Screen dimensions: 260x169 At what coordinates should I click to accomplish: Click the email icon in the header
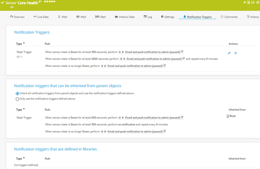pyautogui.click(x=253, y=2)
